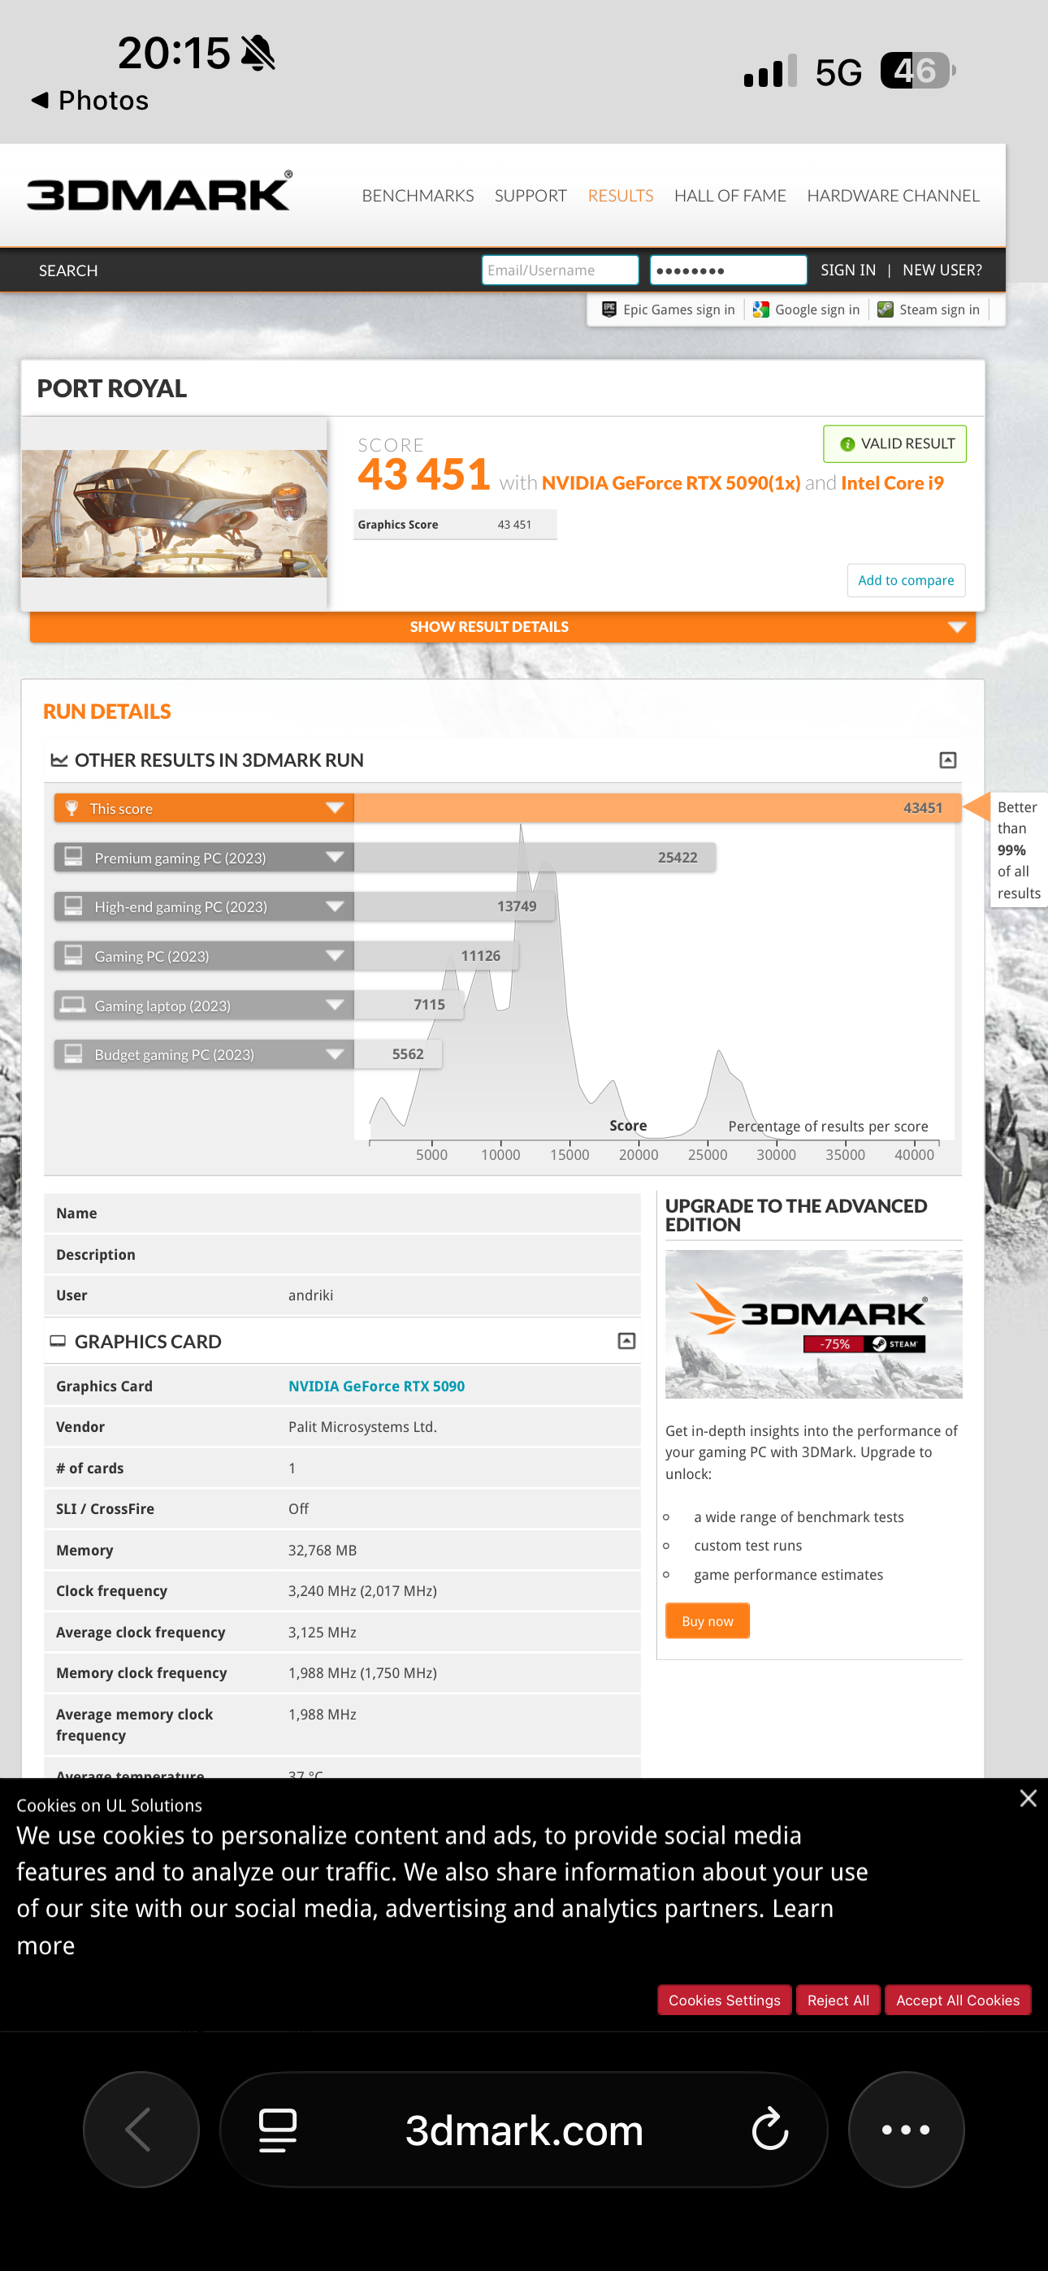Reload the 3dmark.com page

tap(769, 2130)
